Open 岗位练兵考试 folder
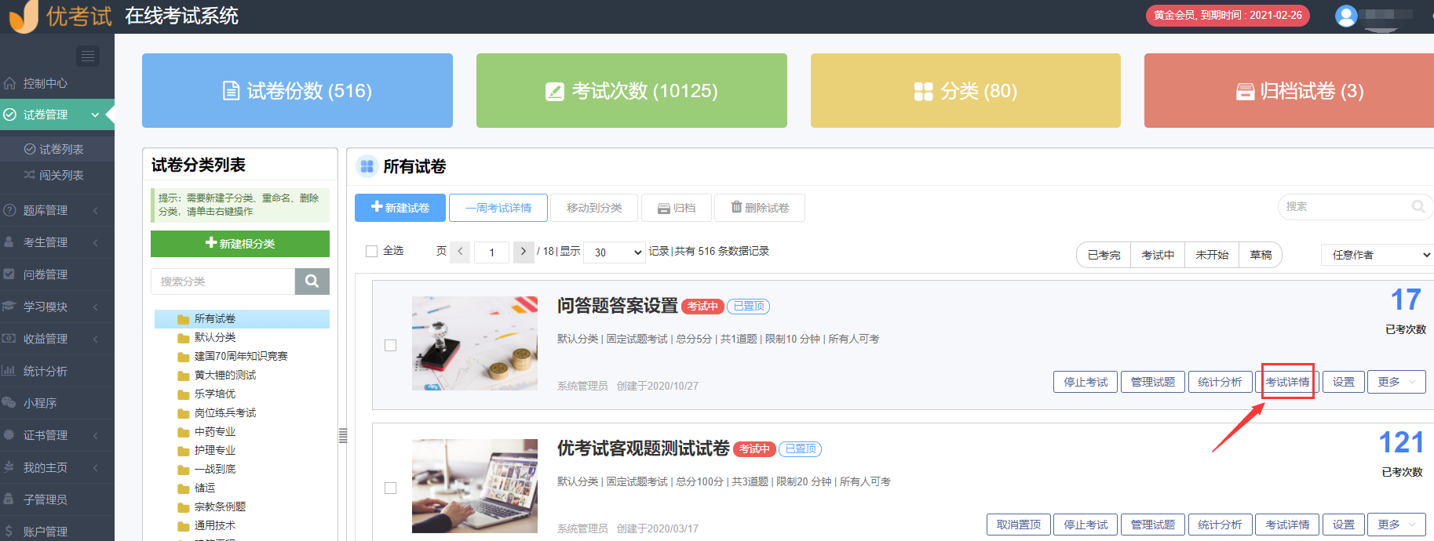Viewport: 1434px width, 541px height. [217, 412]
